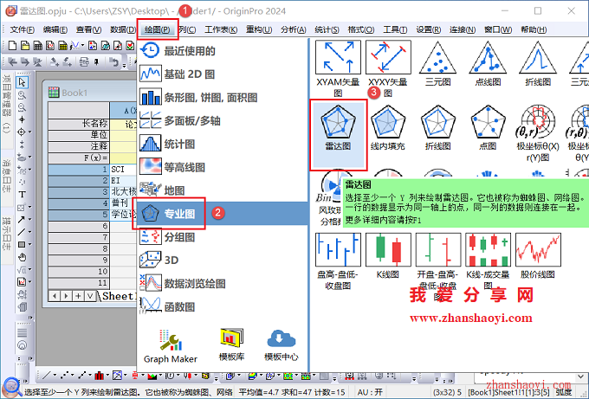Open Graph Maker
This screenshot has width=589, height=399.
click(x=170, y=346)
